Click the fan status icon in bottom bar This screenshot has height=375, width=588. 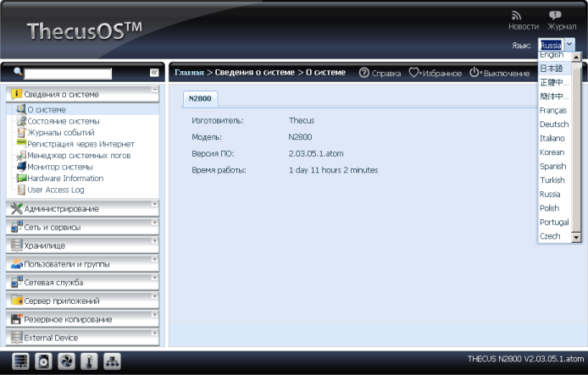click(x=66, y=361)
